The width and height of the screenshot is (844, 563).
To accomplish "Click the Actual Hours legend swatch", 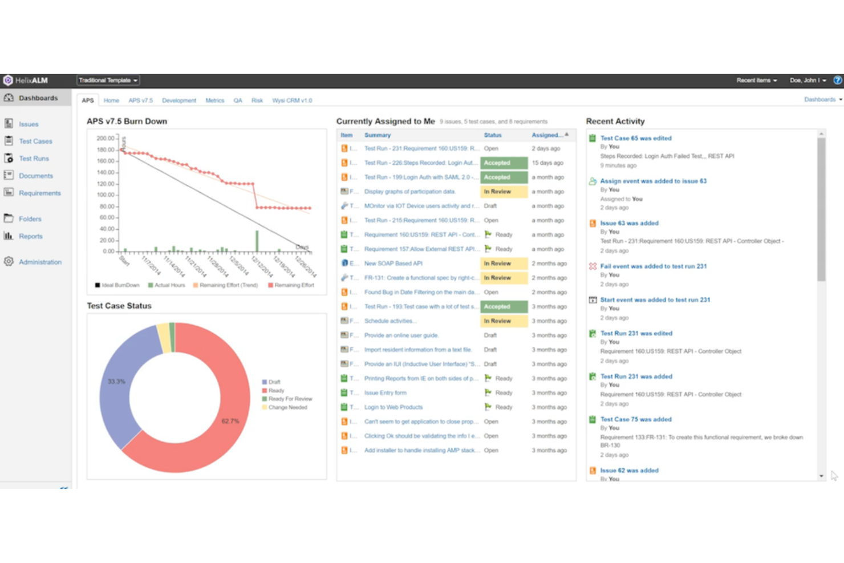I will pyautogui.click(x=151, y=285).
